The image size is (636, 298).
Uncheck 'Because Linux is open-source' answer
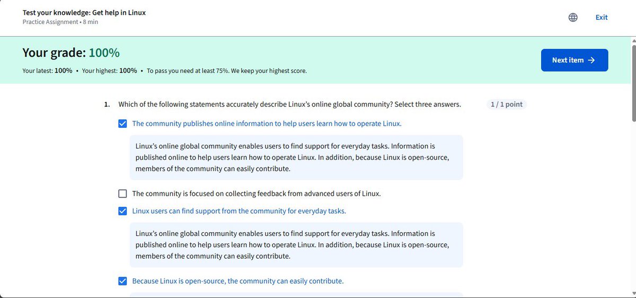click(x=123, y=281)
